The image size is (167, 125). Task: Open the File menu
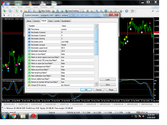[7, 7]
